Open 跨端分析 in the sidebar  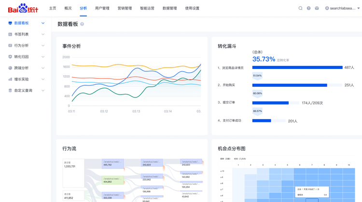[x=21, y=68]
